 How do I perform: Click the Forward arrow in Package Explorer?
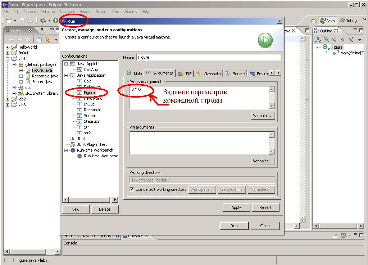20,40
